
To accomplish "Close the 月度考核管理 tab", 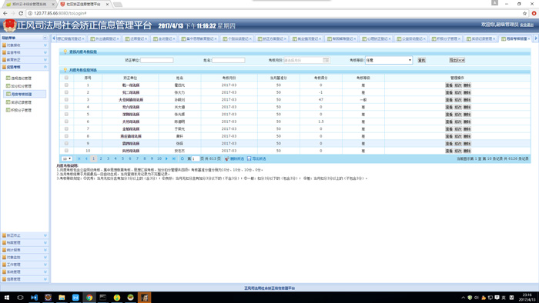I will tap(529, 38).
